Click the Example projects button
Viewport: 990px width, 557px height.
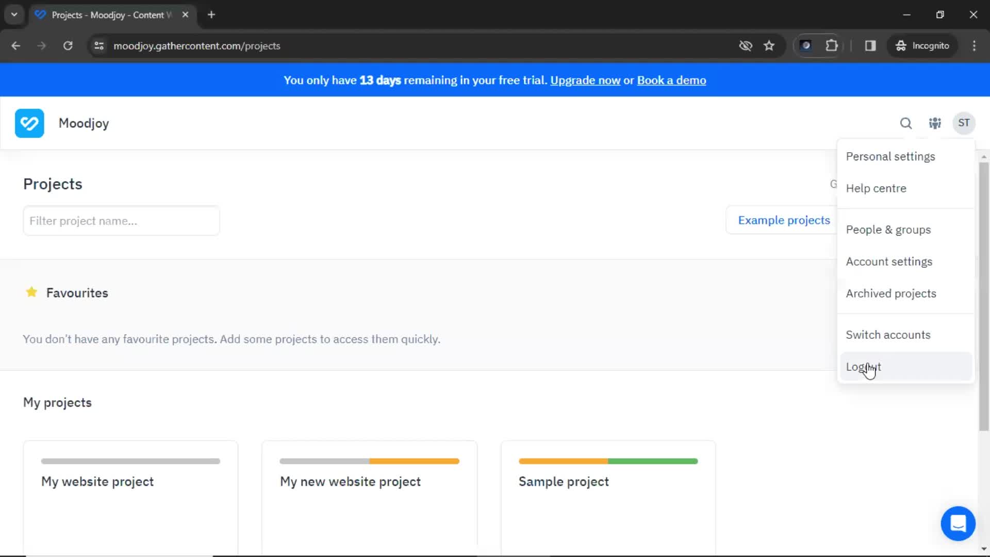point(783,220)
